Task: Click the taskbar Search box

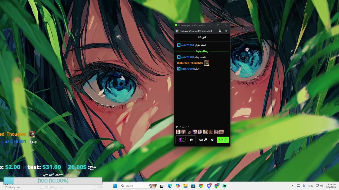Action: 139,186
